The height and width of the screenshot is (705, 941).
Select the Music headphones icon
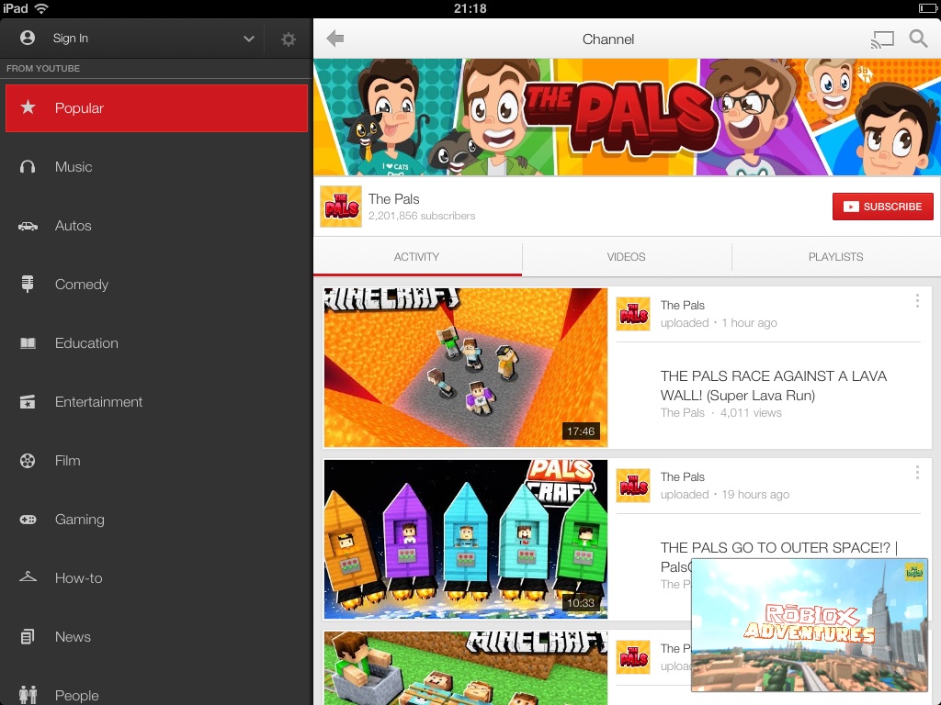click(x=28, y=167)
